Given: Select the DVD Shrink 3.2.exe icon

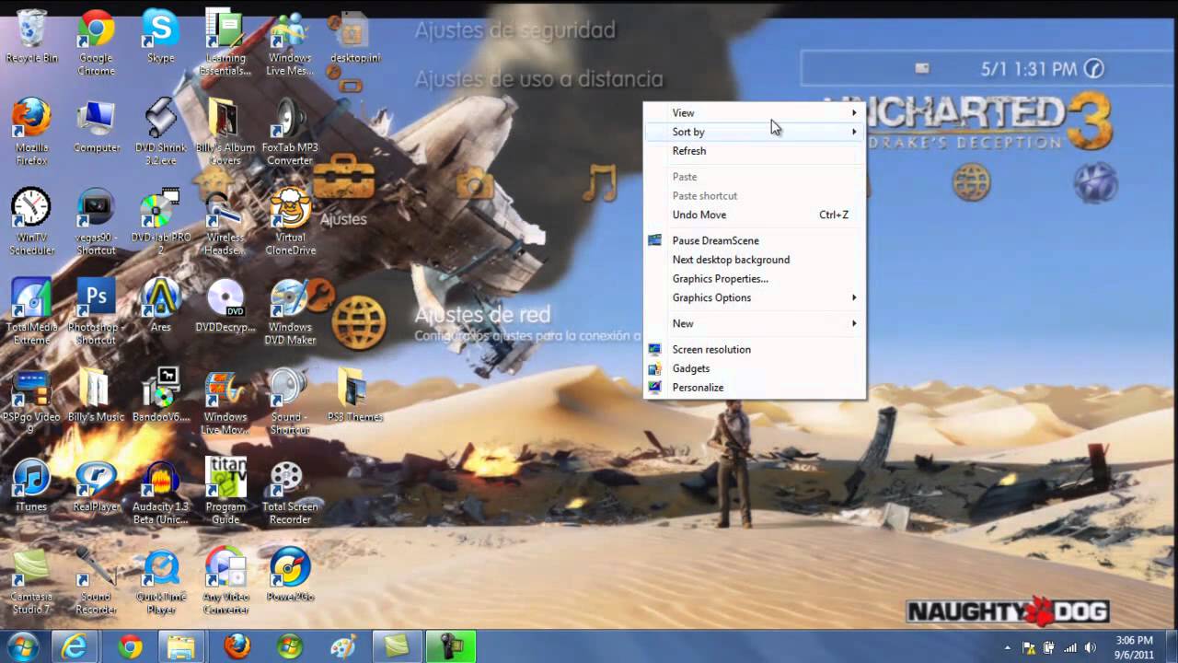Looking at the screenshot, I should pos(160,132).
